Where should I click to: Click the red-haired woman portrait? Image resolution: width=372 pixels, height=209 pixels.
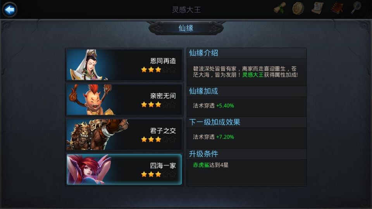coord(89,169)
